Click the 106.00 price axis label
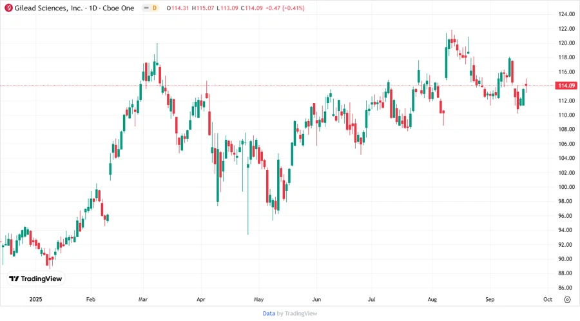The image size is (580, 321). [x=566, y=144]
